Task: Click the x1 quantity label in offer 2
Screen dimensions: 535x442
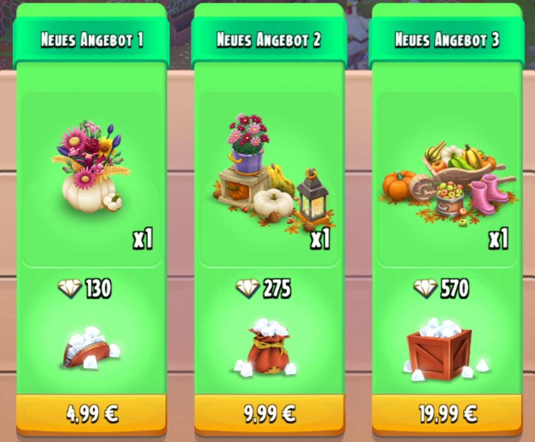Action: click(320, 239)
